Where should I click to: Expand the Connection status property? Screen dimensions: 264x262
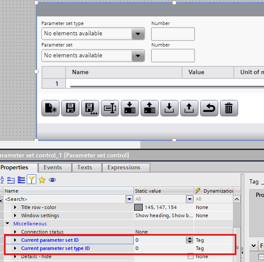click(x=15, y=232)
